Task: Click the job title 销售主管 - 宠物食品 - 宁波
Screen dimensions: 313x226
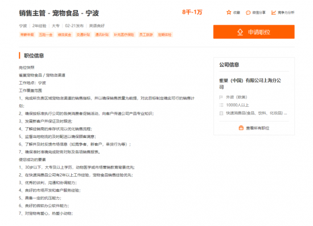Action: pyautogui.click(x=59, y=13)
